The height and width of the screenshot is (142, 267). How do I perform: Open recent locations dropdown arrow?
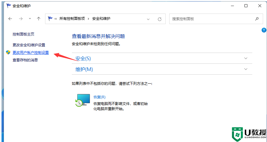coord(29,19)
